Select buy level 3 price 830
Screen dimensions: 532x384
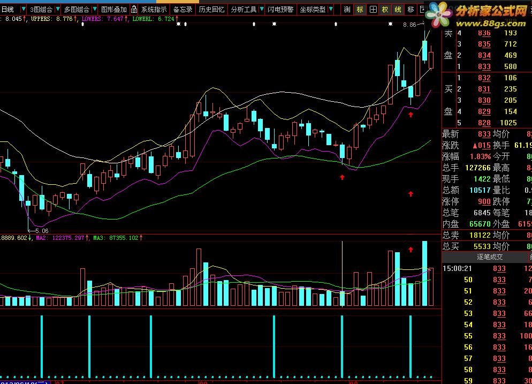coord(484,100)
